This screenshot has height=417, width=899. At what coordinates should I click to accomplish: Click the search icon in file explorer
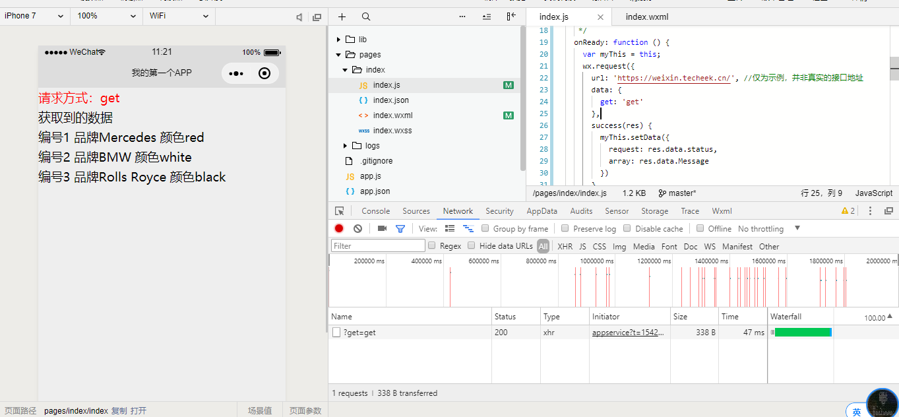coord(366,16)
